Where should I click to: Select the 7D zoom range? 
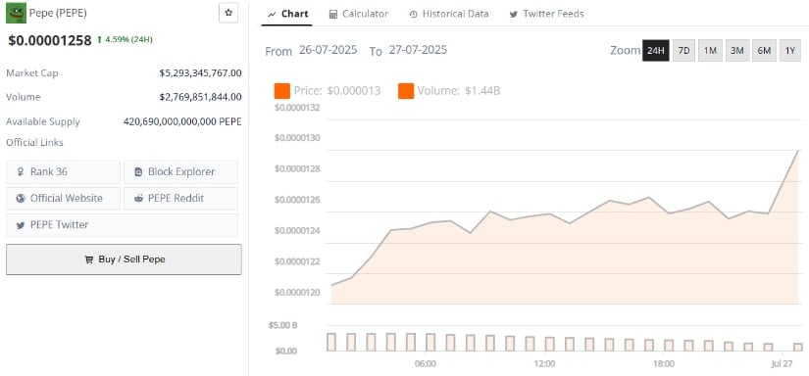(683, 51)
